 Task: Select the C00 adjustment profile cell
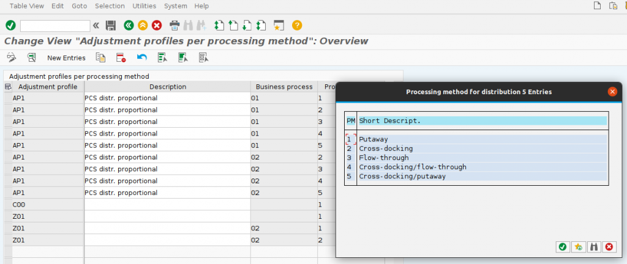[48, 205]
